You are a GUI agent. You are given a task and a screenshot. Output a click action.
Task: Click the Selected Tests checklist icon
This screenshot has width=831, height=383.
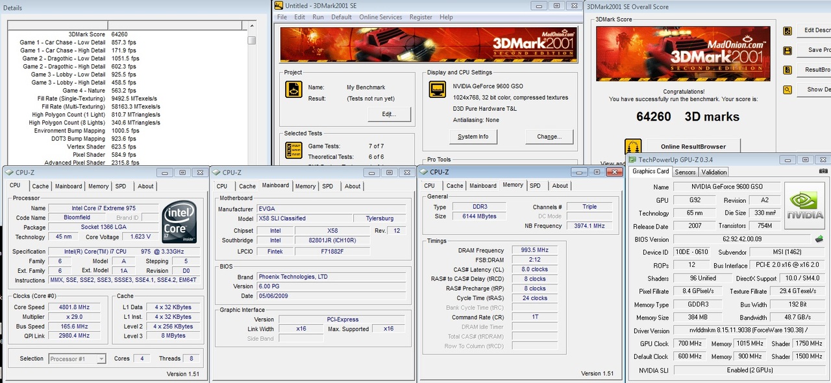click(293, 150)
